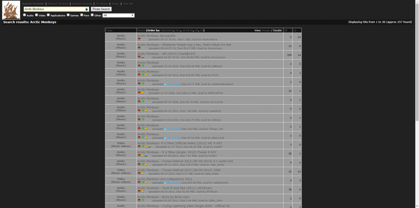Viewport: 419px width, 208px height.
Task: Open Music videos category on Lollapalooza row
Action: click(121, 182)
